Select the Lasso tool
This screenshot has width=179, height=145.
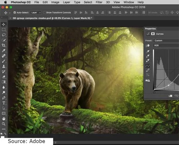point(4,35)
